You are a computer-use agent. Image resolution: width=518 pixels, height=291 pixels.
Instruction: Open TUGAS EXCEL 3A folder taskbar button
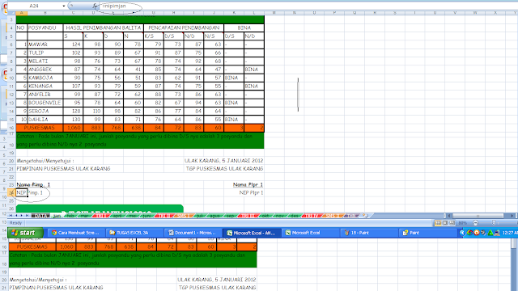pos(134,233)
